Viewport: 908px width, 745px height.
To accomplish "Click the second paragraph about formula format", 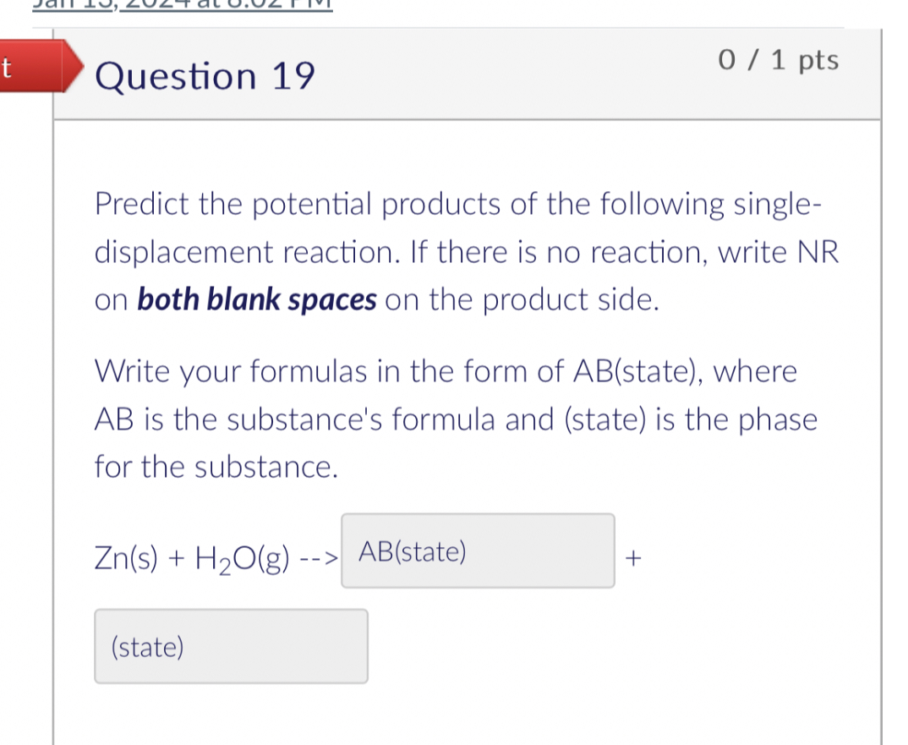I will click(x=457, y=419).
